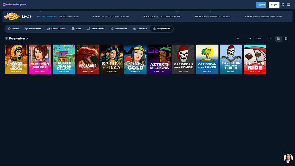Screen dimensions: 295x166
Task: Switch to single column view layout
Action: [x=286, y=39]
